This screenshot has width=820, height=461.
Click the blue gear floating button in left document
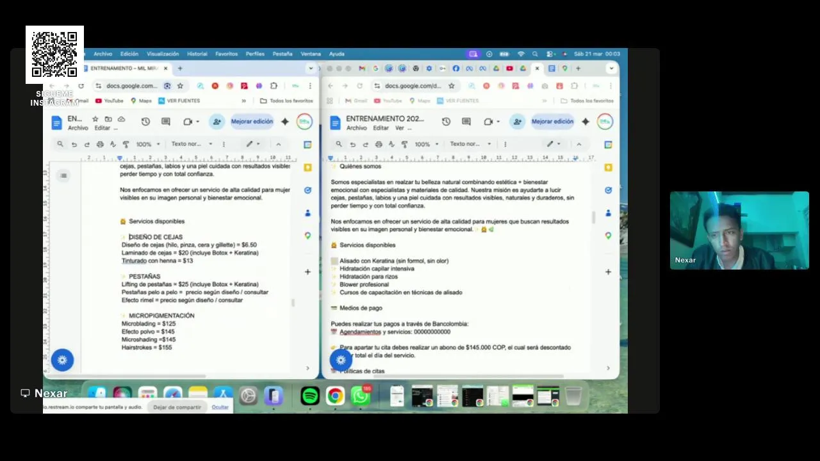coord(62,360)
